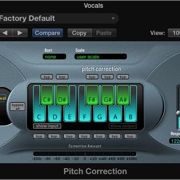This screenshot has width=180, height=180.
Task: Copy the plugin settings
Action: [x=79, y=33]
